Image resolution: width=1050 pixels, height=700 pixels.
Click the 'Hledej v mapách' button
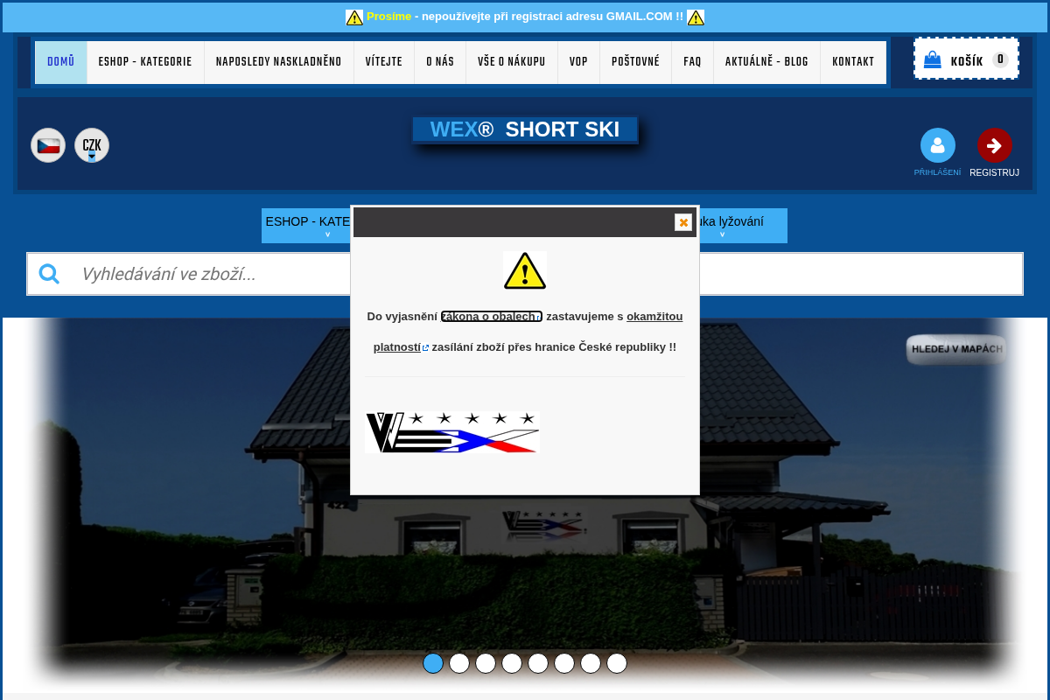coord(956,349)
